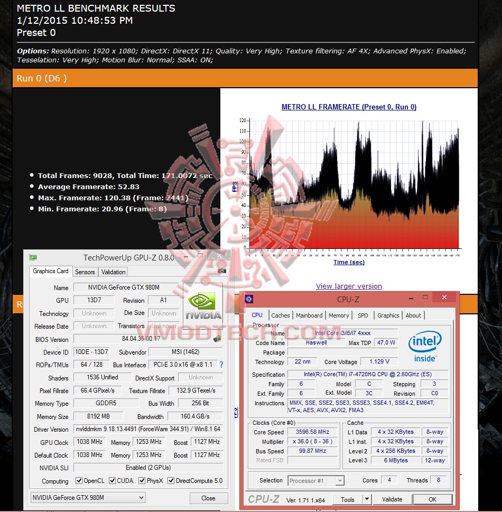Close the CPU-Z window with X
Viewport: 502px width, 512px height.
click(444, 297)
